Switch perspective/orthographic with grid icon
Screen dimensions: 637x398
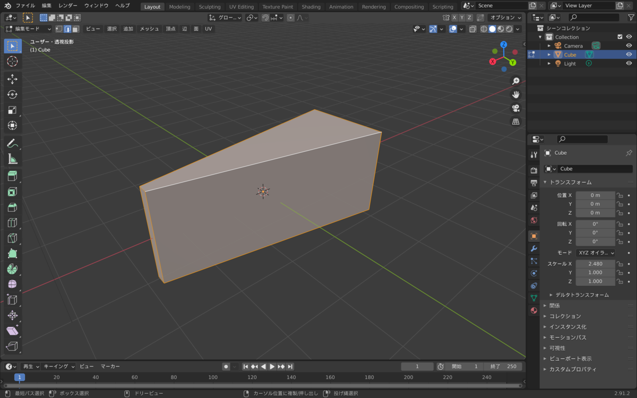tap(515, 122)
